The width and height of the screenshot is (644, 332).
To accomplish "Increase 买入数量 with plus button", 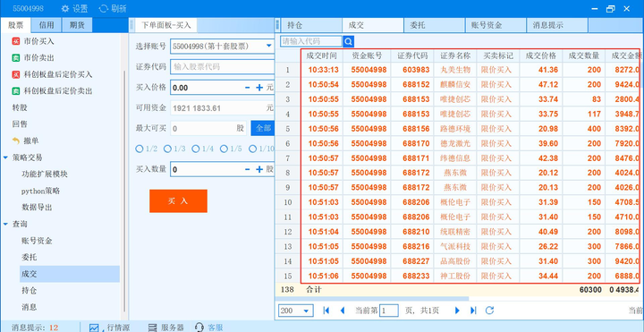I will [x=259, y=169].
